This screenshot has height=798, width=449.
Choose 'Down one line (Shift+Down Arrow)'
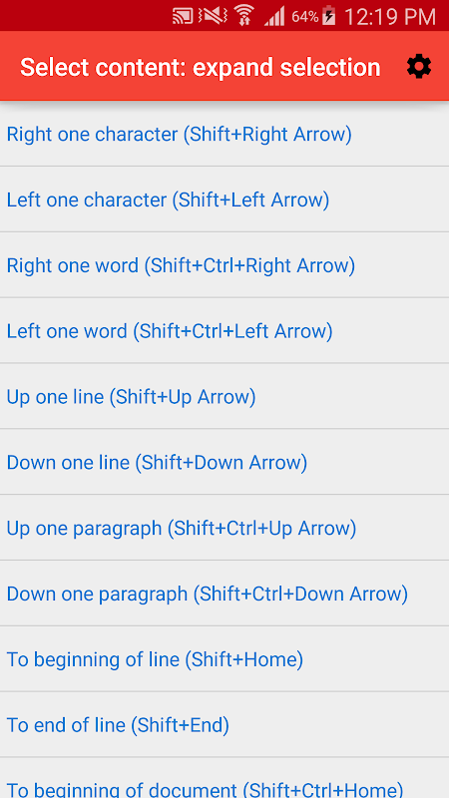[224, 462]
